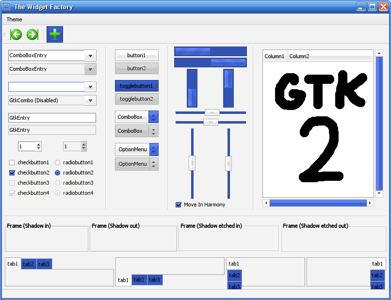Switch to tab3 in top-tabbed notebook

[x=44, y=264]
